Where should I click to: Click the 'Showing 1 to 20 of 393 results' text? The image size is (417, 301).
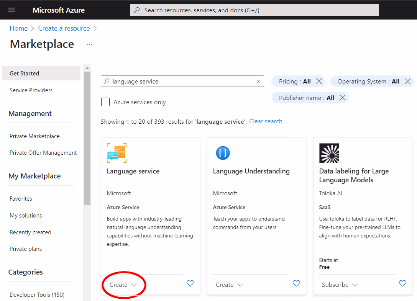(x=174, y=122)
